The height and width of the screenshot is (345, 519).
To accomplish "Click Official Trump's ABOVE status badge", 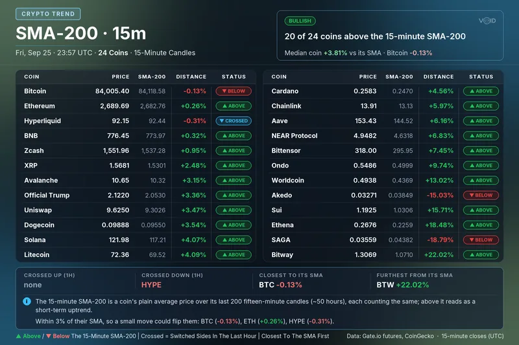I will pyautogui.click(x=234, y=195).
